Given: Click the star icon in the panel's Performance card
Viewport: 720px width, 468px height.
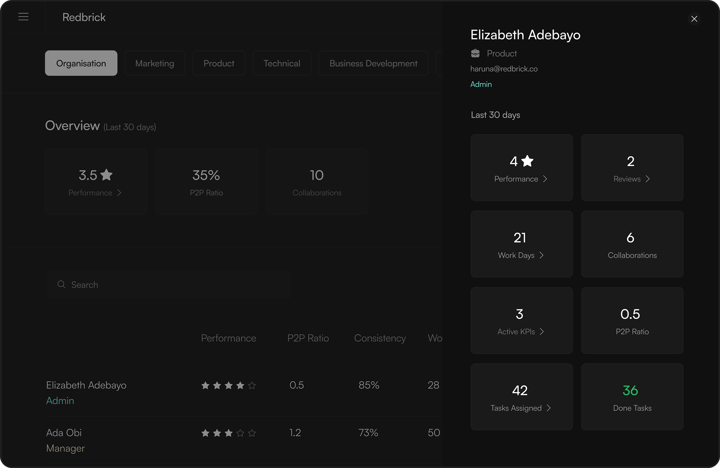Looking at the screenshot, I should 527,161.
